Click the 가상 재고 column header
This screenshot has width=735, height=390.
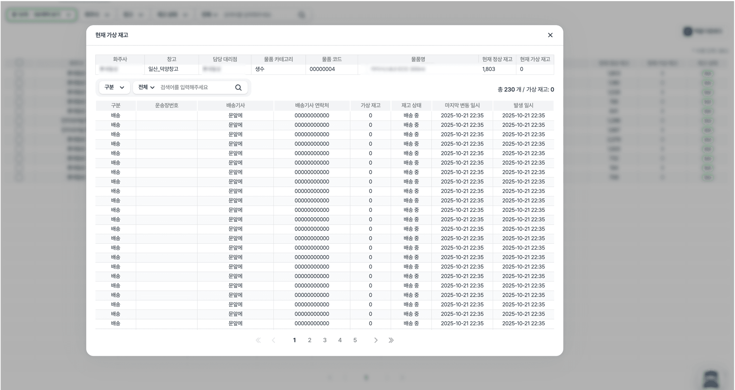pos(370,105)
